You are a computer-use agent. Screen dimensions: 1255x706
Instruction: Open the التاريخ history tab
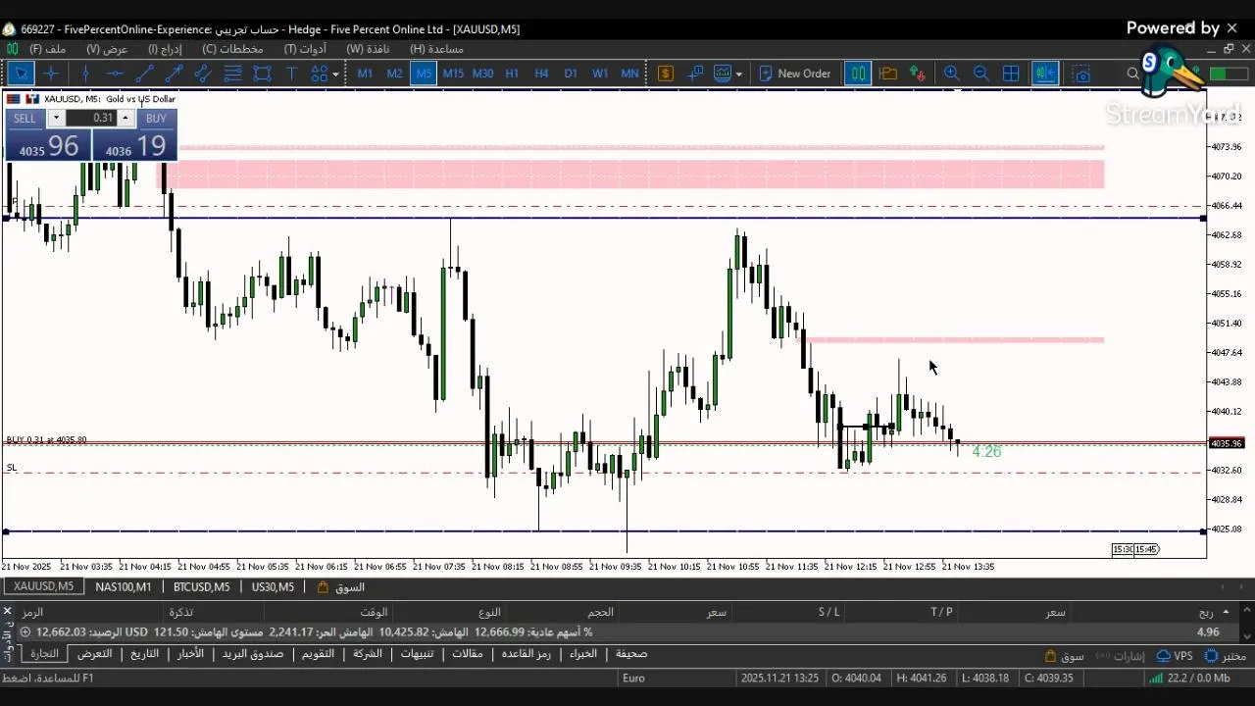(144, 654)
